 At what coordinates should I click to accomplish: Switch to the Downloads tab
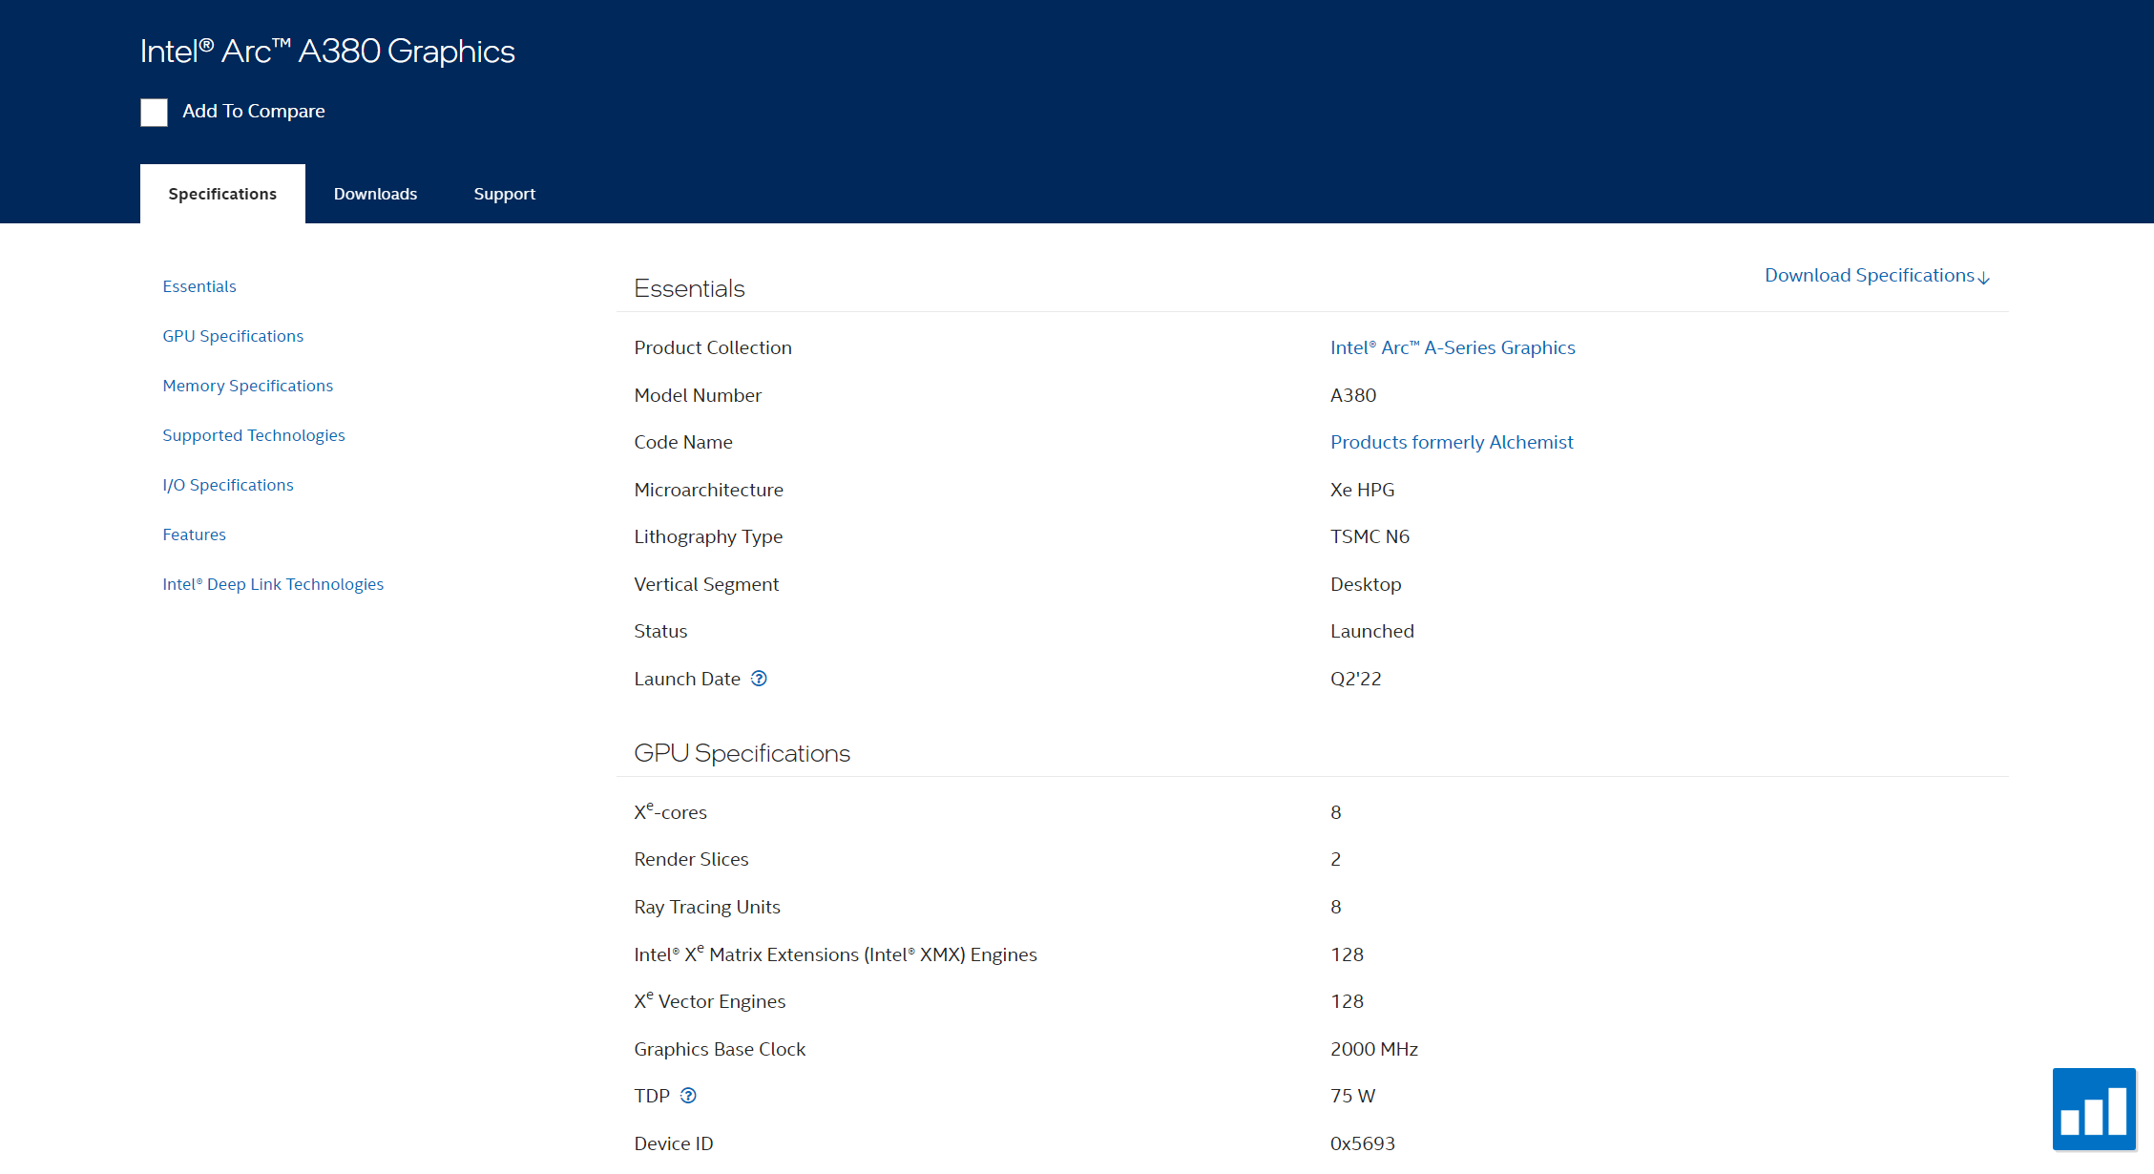click(375, 194)
